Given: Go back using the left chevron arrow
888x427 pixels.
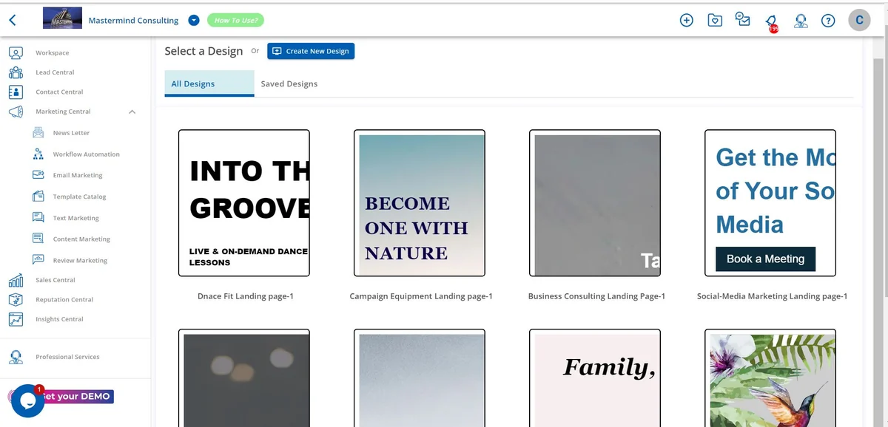Looking at the screenshot, I should (13, 21).
